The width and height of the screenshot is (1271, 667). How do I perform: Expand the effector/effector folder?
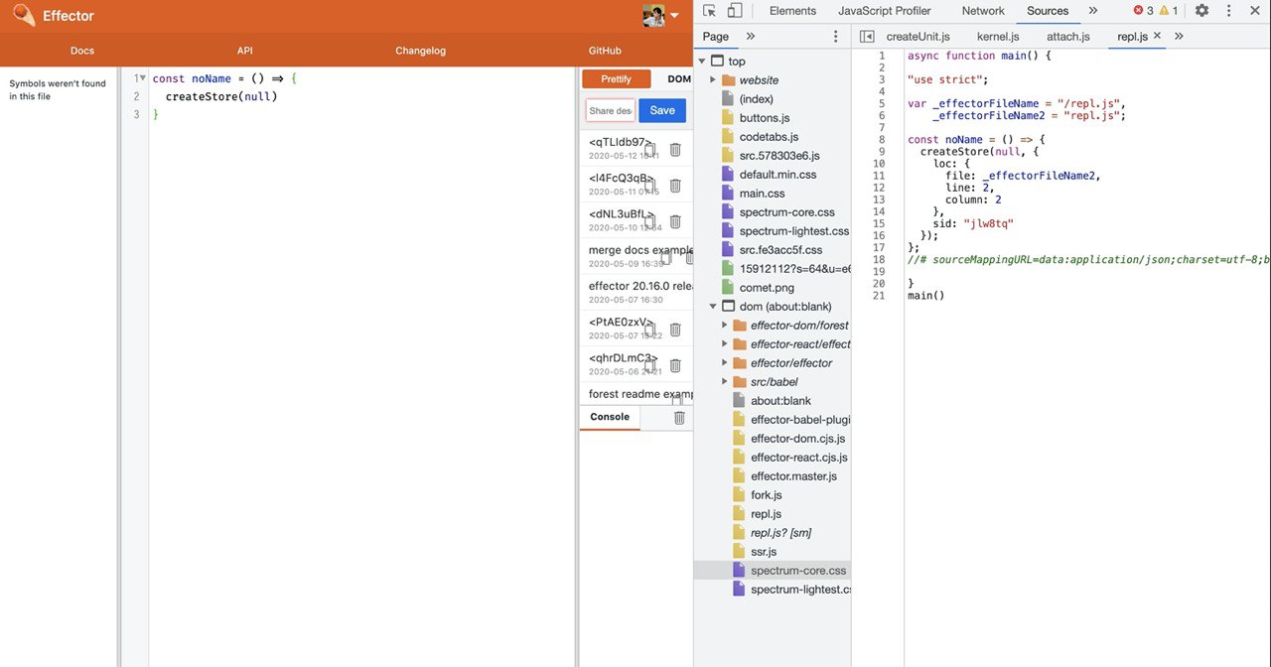(725, 363)
